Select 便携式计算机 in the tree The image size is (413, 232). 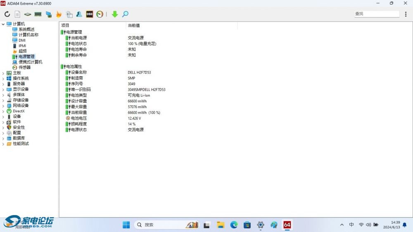tap(31, 62)
